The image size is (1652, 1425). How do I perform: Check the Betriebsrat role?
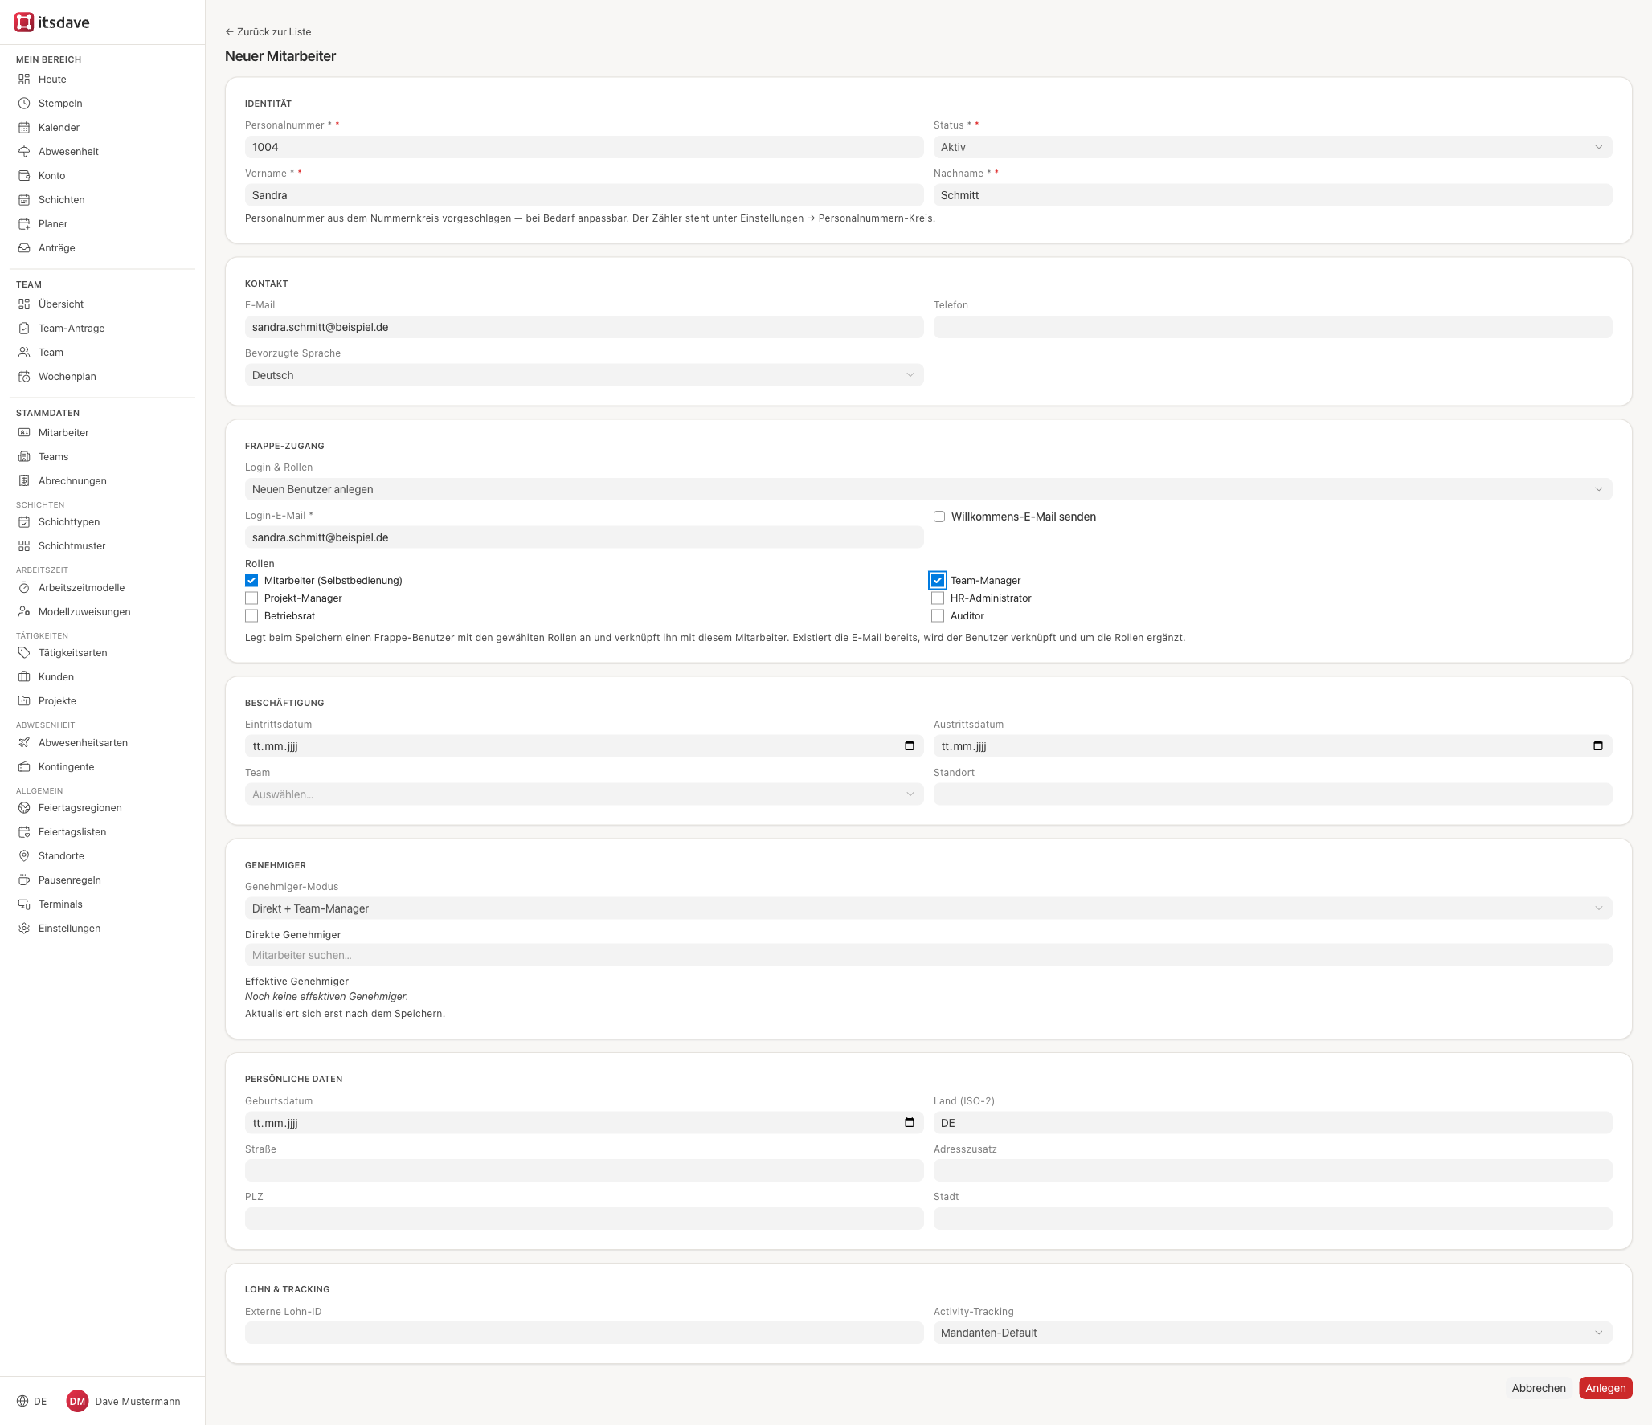click(x=251, y=616)
